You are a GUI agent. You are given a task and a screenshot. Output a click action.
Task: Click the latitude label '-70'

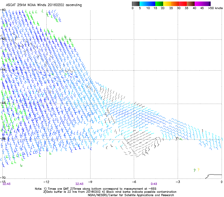click(3, 178)
